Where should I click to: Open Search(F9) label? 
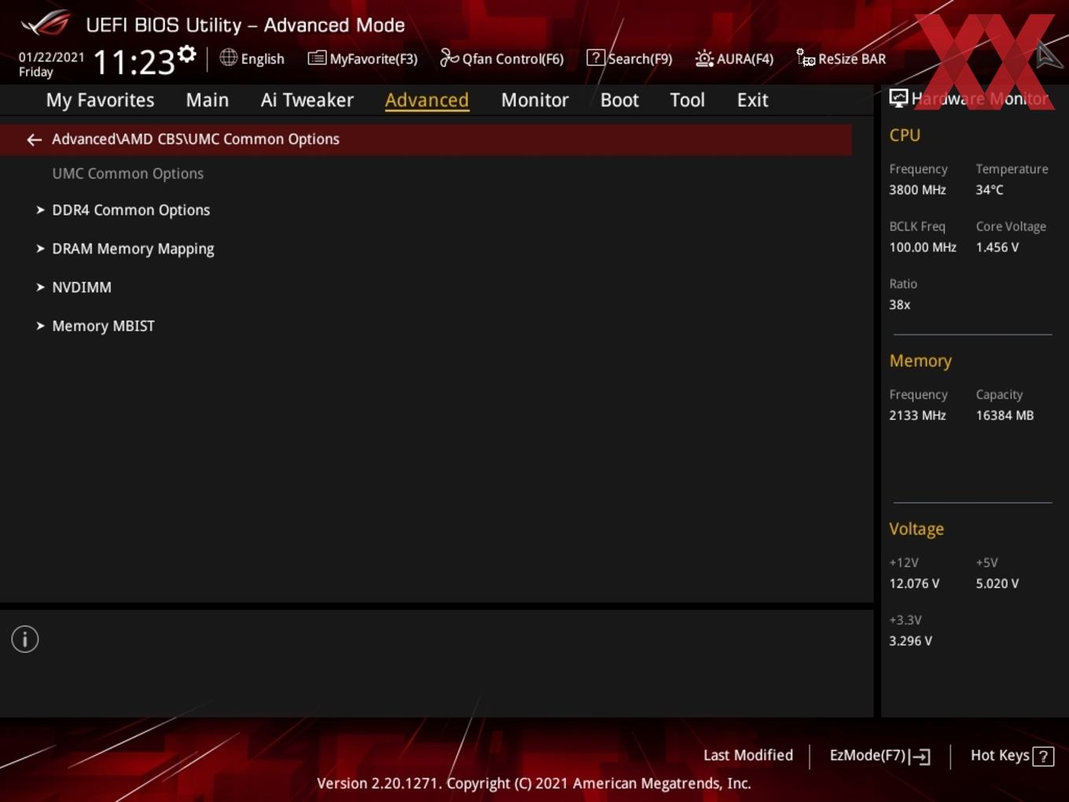[640, 59]
